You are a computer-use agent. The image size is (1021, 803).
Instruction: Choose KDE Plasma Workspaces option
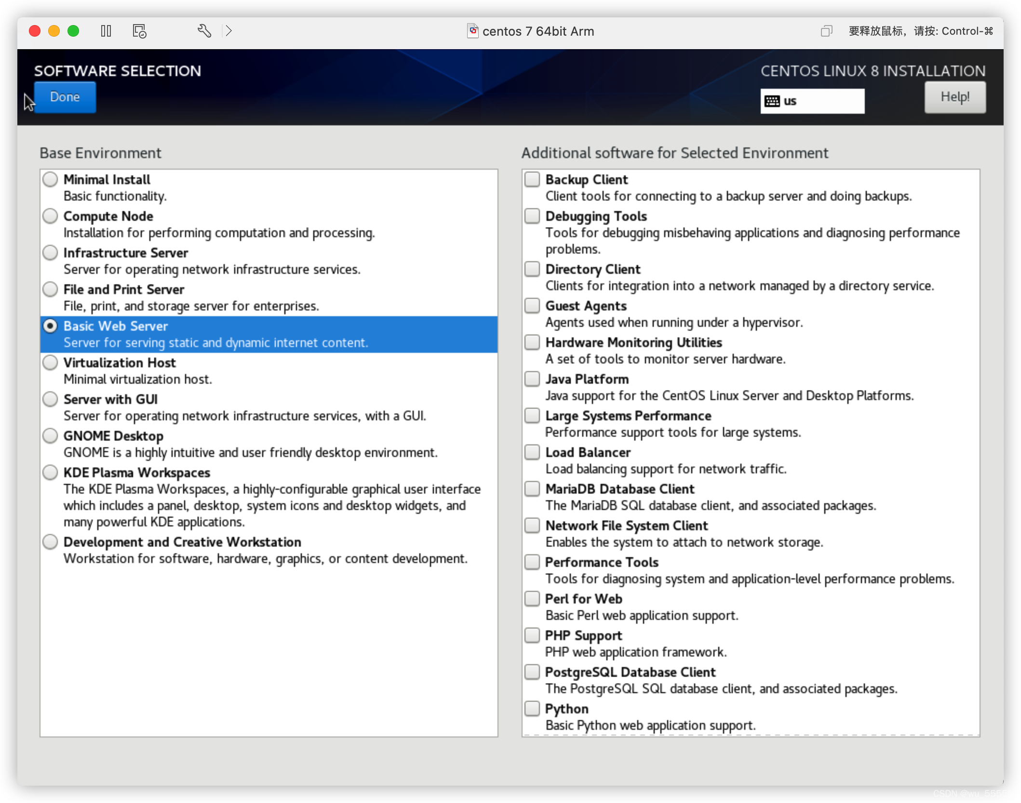(x=50, y=472)
